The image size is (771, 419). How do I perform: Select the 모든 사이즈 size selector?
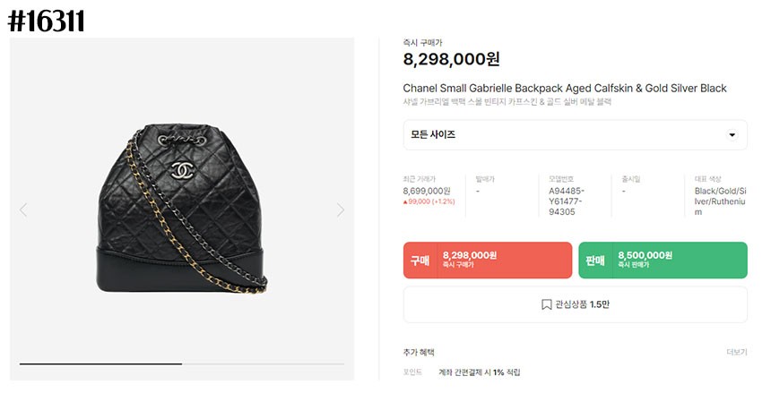coord(576,135)
